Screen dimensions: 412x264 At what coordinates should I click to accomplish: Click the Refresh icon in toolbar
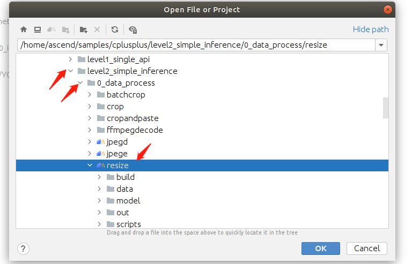[115, 30]
